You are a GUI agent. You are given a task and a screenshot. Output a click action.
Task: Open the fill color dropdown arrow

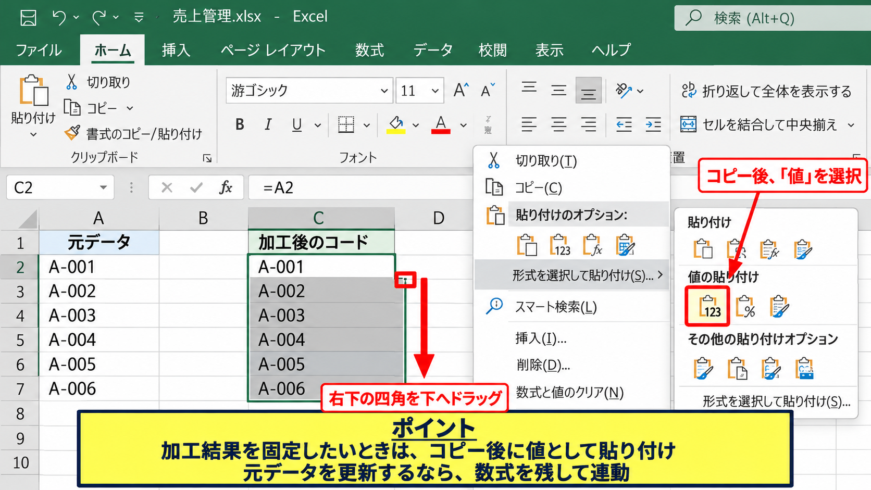(x=416, y=125)
